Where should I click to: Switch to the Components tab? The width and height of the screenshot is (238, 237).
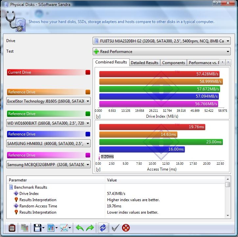tap(173, 63)
